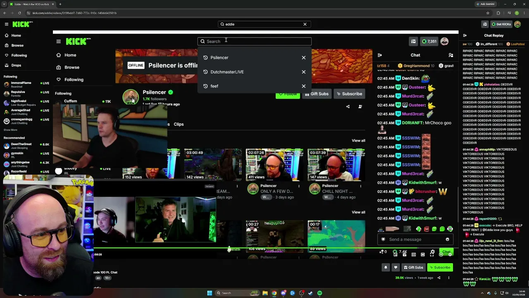Open the VOD more options menu
The image size is (529, 298).
[448, 278]
